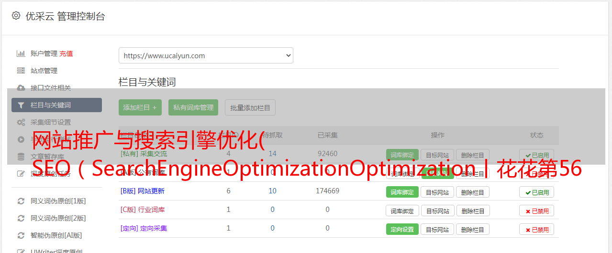Click 词库绑定 in the 采集交流 row
612x253 pixels.
pyautogui.click(x=402, y=155)
